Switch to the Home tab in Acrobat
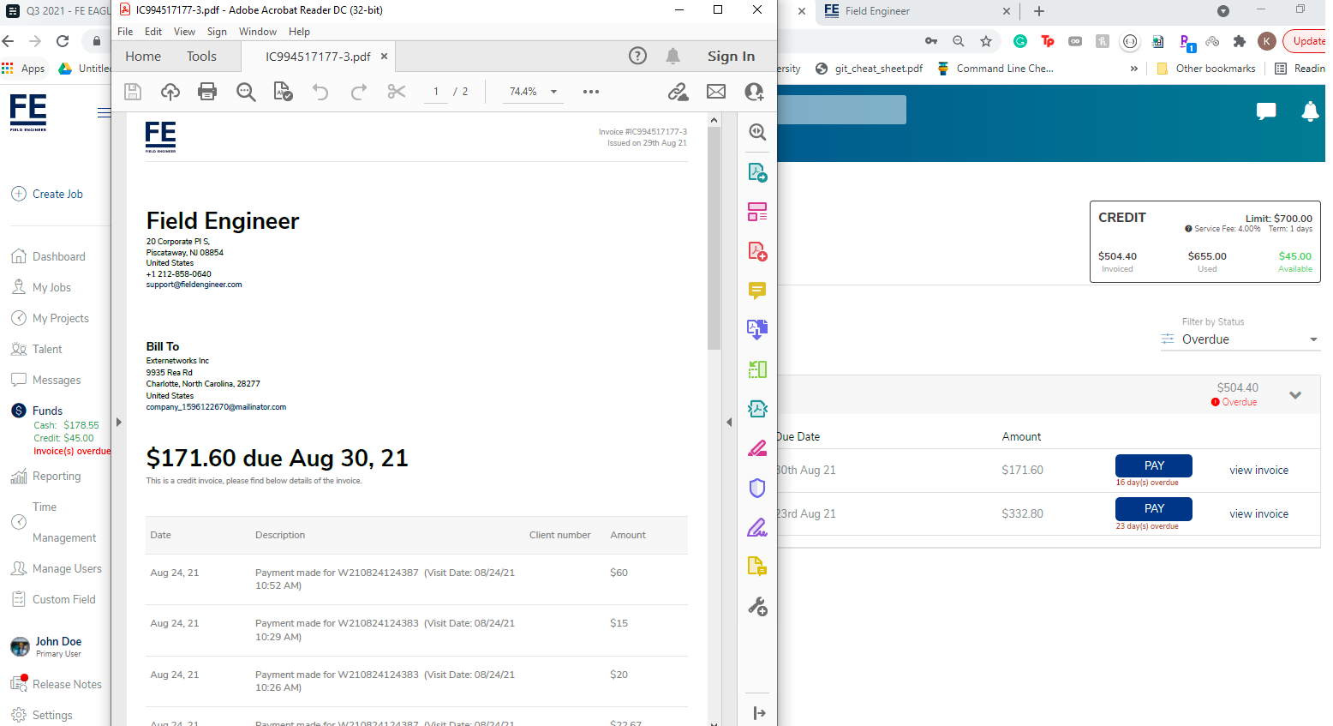1333x726 pixels. [143, 57]
